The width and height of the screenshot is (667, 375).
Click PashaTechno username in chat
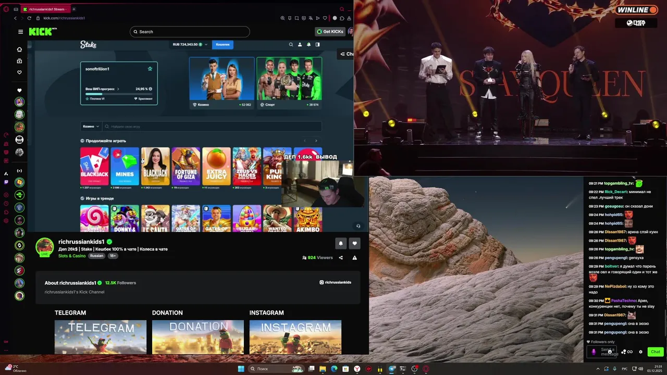(623, 301)
